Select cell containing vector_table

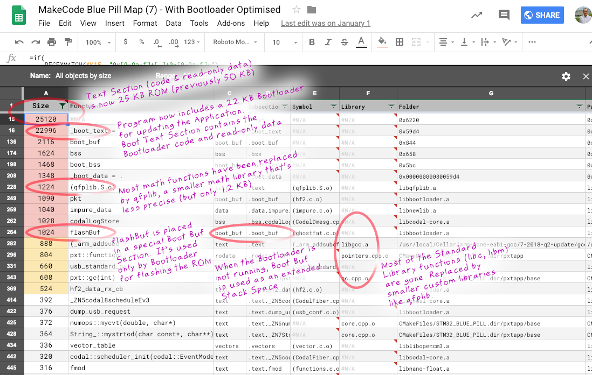pyautogui.click(x=140, y=345)
